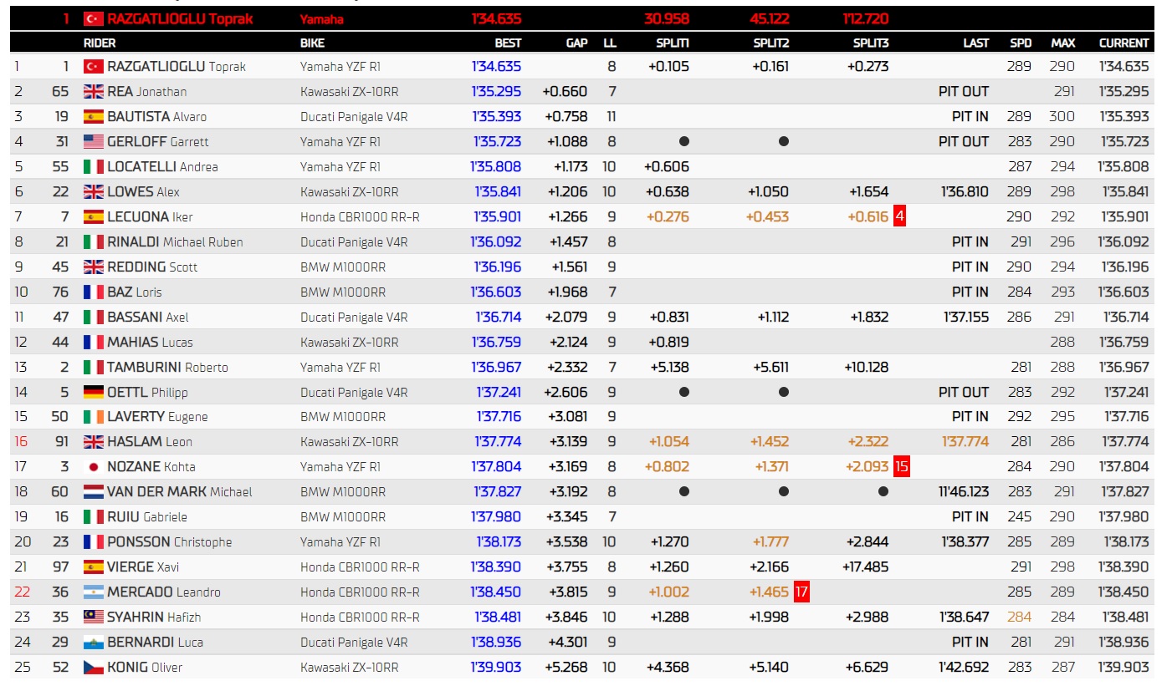The image size is (1172, 686).
Task: Click the red position number 22
Action: click(x=22, y=592)
